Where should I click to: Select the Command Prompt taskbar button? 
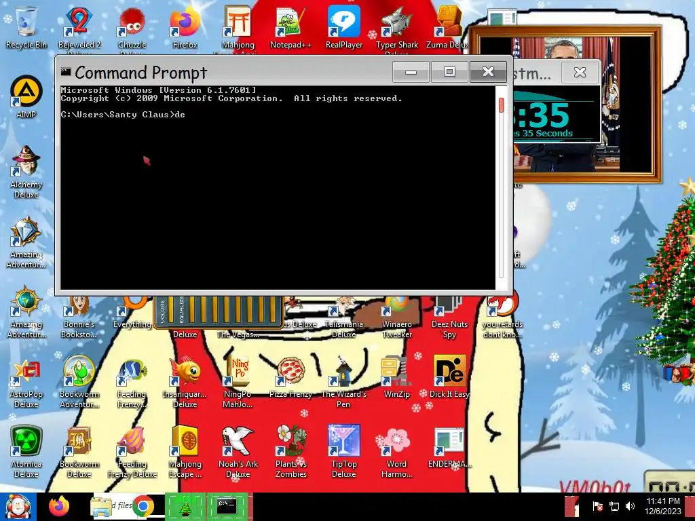tap(227, 506)
